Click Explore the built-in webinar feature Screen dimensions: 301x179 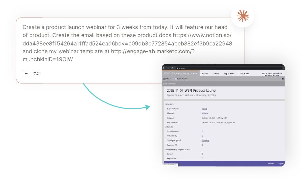[272, 74]
